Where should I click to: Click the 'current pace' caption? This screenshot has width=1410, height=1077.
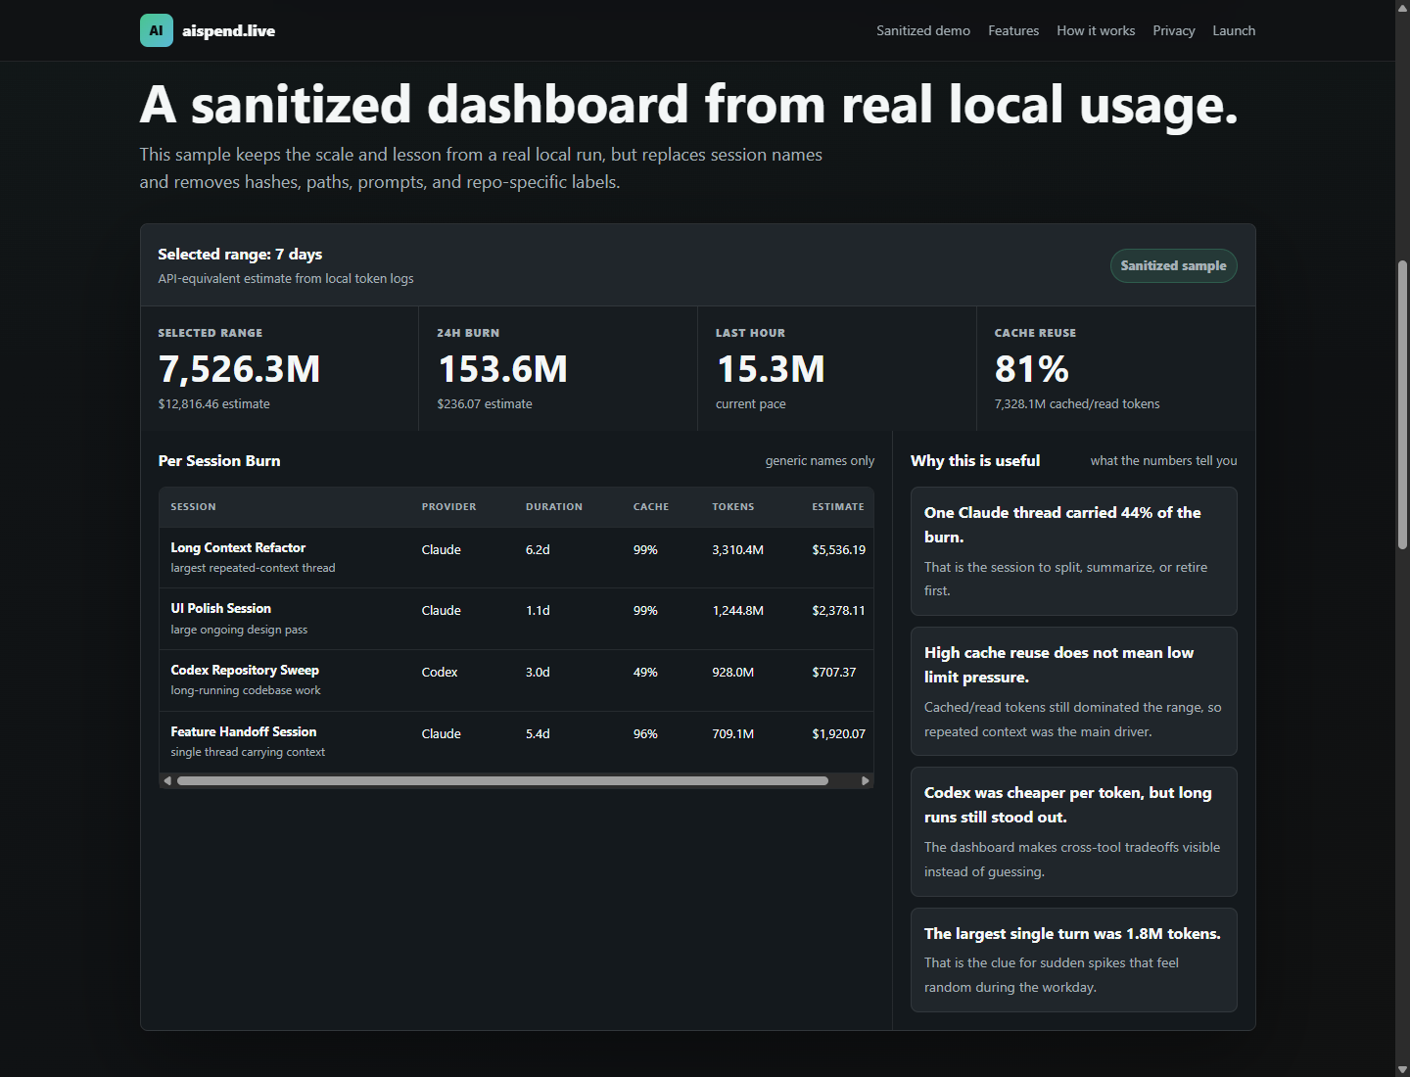(x=751, y=404)
